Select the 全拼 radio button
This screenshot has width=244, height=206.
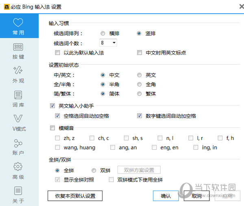click(x=57, y=171)
